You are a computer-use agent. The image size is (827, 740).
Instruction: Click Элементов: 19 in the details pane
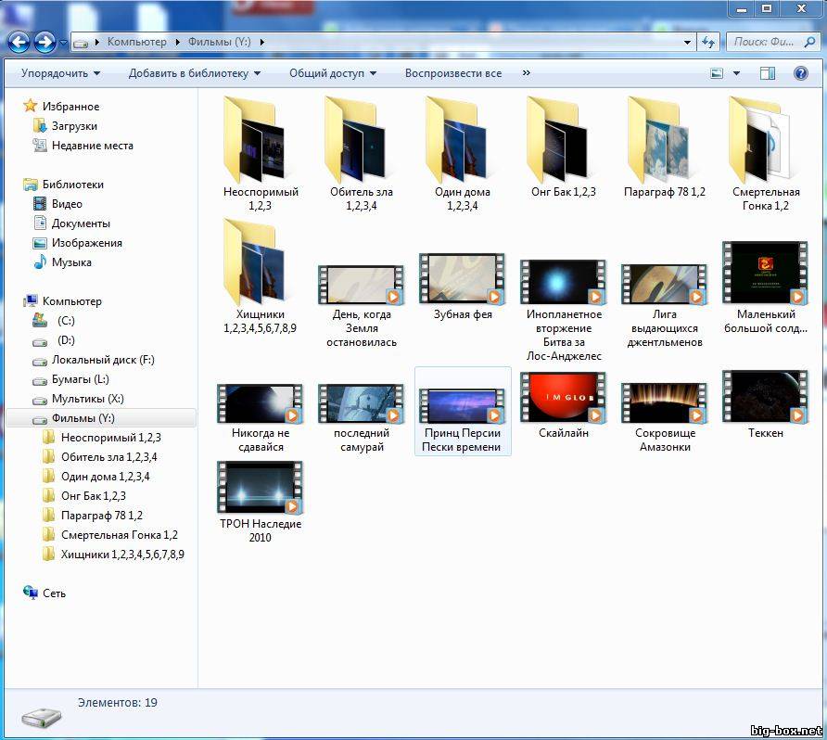(x=118, y=703)
